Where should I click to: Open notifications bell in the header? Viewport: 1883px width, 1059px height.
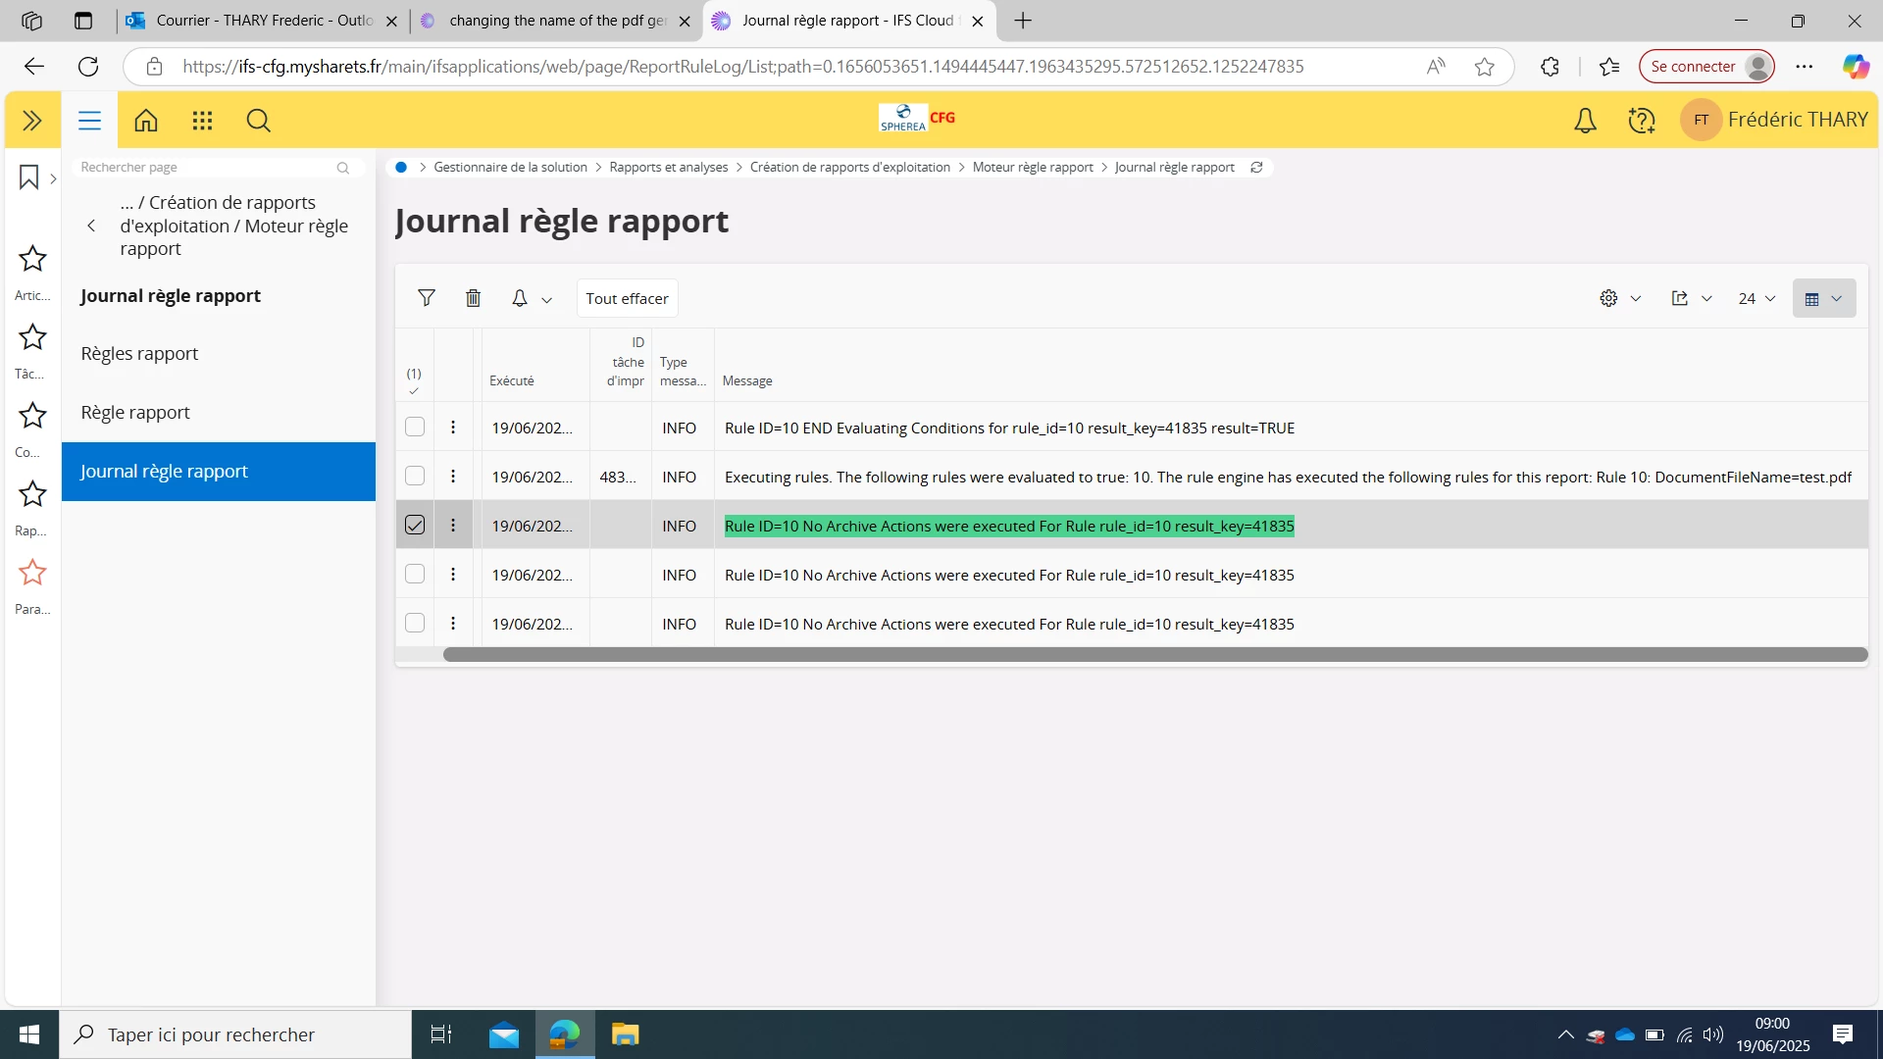pyautogui.click(x=1585, y=121)
